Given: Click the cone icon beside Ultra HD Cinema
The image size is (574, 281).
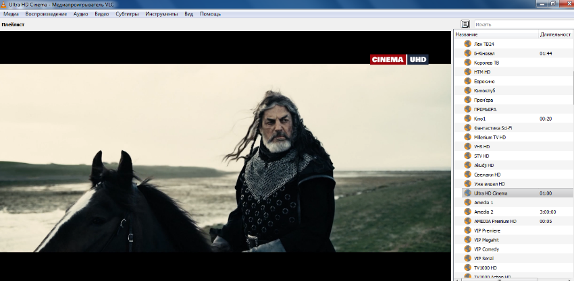Looking at the screenshot, I should click(x=467, y=193).
